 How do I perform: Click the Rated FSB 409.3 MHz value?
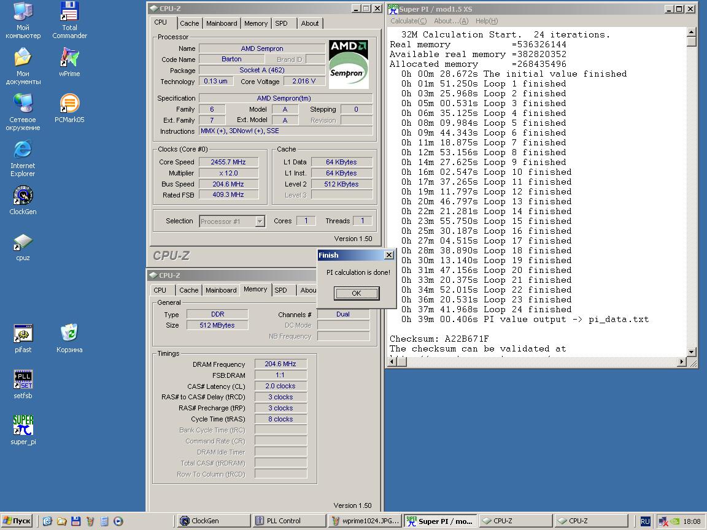point(228,194)
